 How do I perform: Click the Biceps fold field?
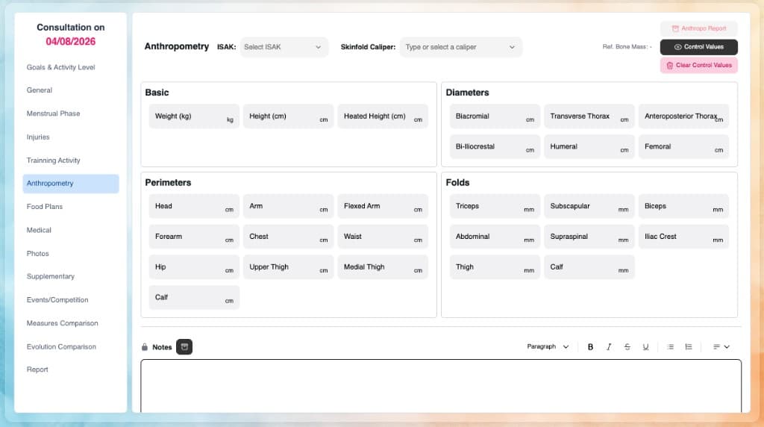point(684,206)
